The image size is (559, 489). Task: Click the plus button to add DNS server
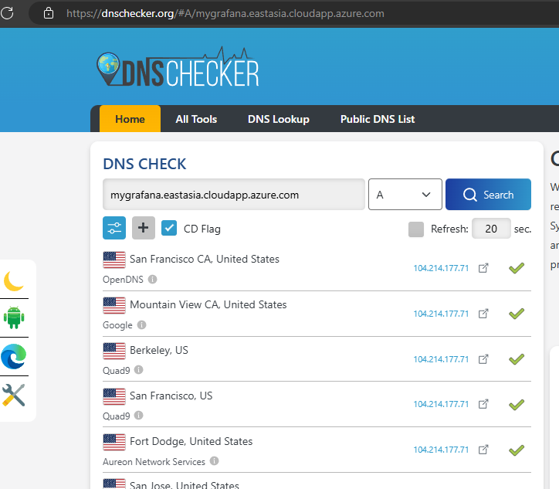pos(144,228)
